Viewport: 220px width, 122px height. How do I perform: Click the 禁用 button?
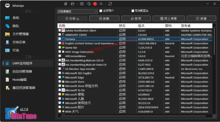pyautogui.click(x=136, y=18)
